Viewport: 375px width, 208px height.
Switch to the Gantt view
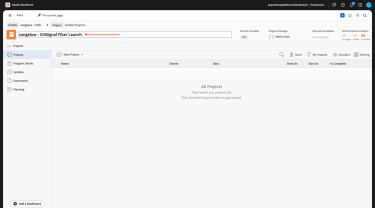(295, 54)
